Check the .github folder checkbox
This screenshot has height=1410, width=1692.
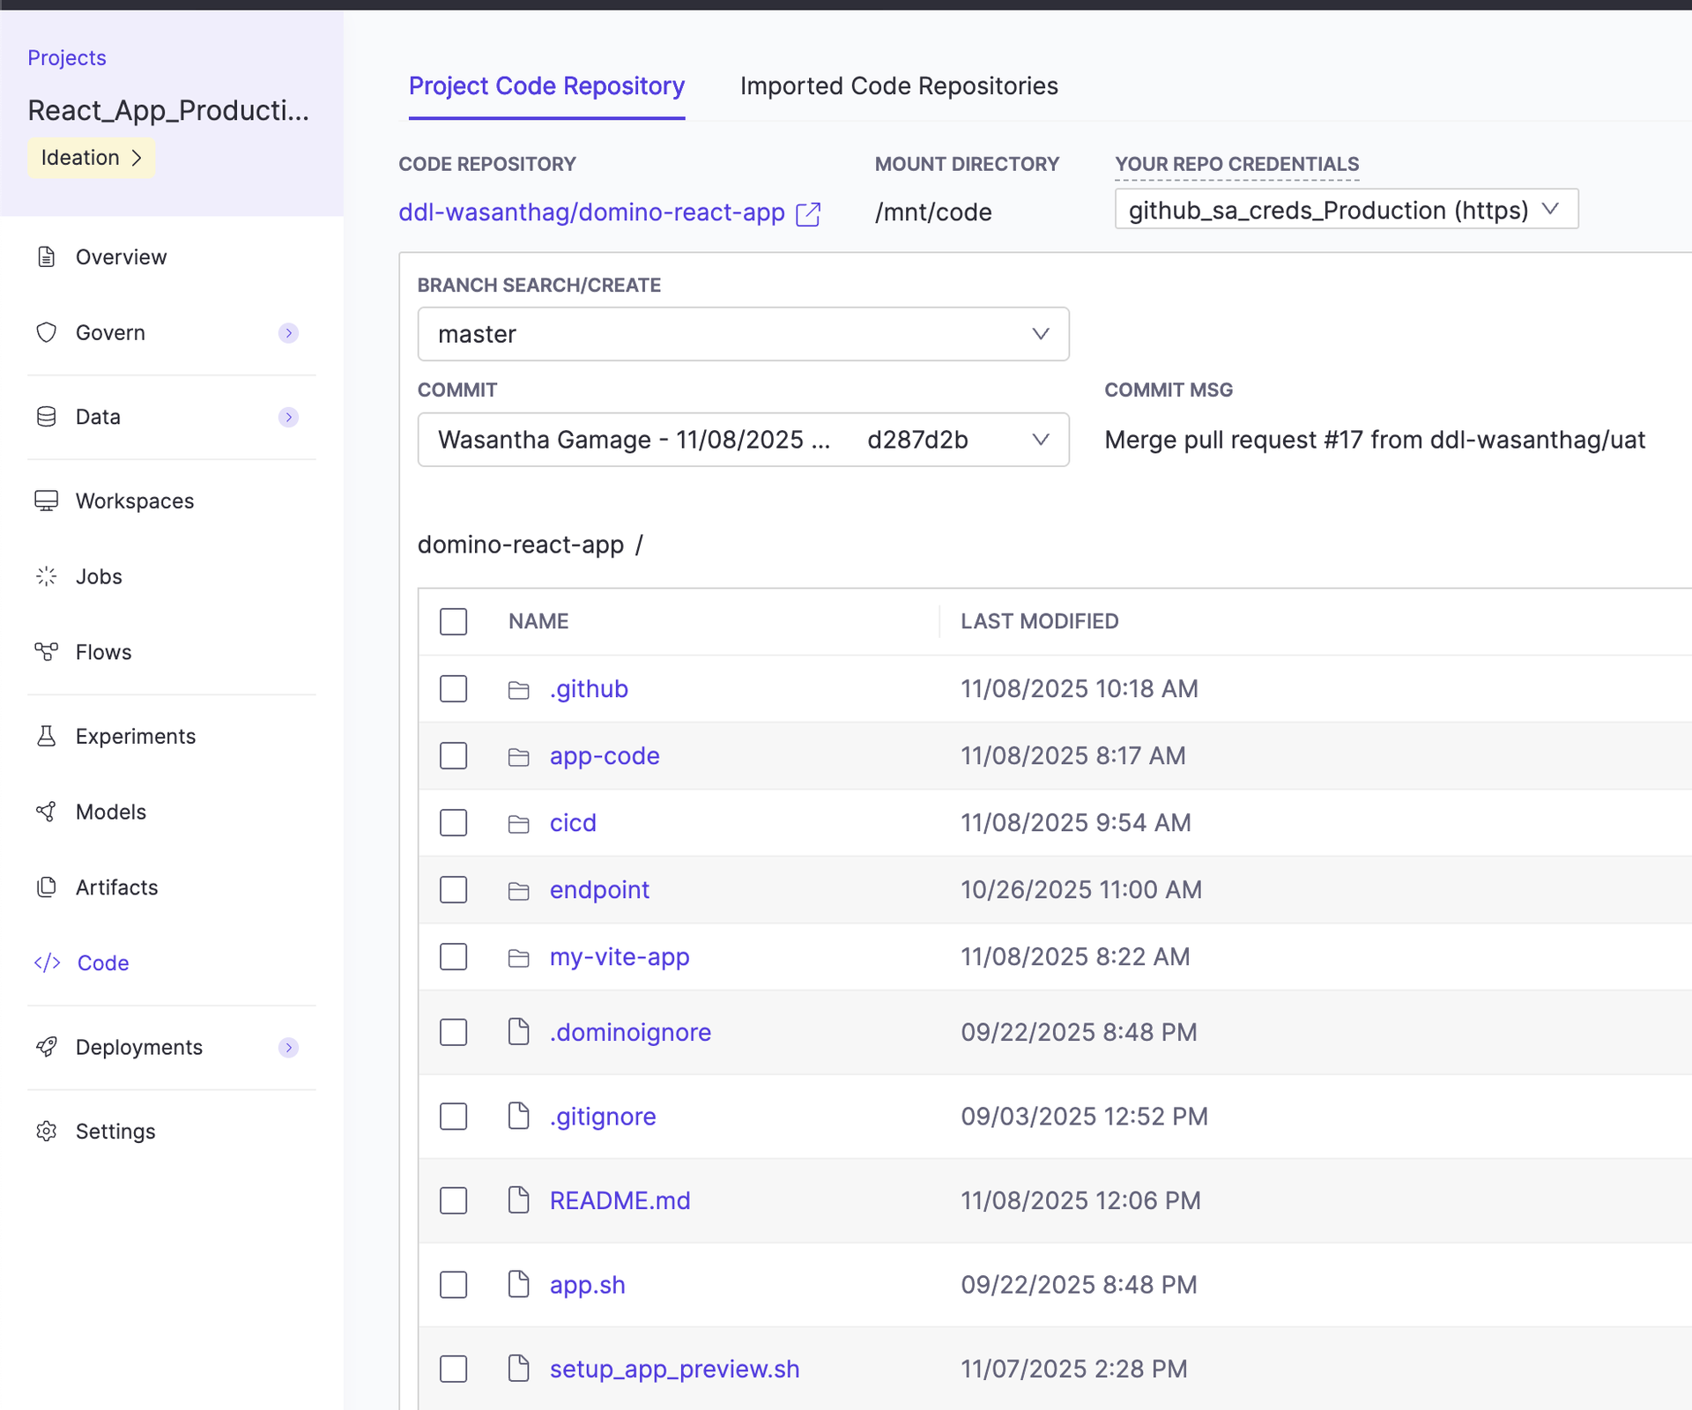[x=454, y=688]
